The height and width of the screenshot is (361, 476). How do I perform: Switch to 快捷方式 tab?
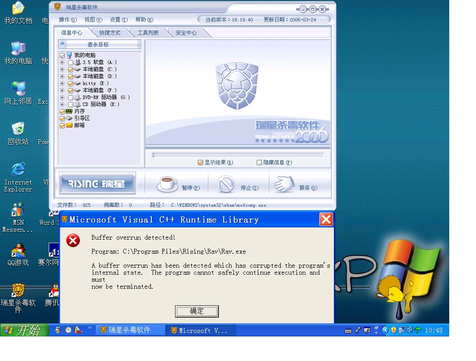(x=110, y=33)
